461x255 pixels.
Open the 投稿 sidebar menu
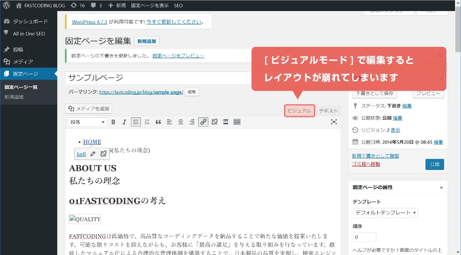[x=29, y=49]
